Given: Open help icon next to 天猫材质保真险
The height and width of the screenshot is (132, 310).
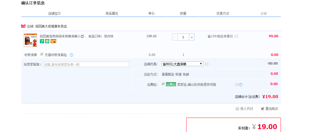Looking at the screenshot, I should [x=72, y=55].
